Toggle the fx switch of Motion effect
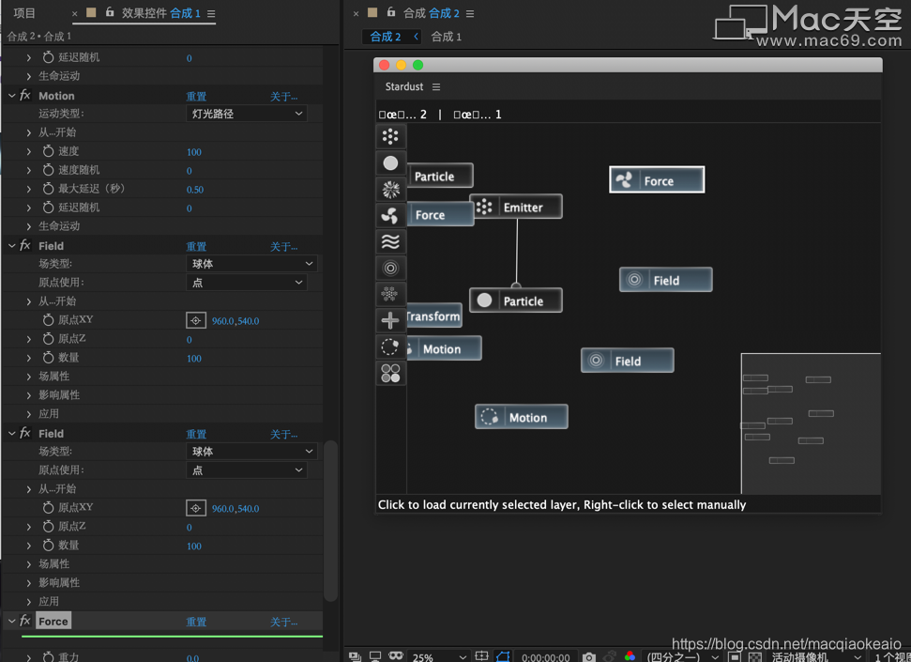Viewport: 911px width, 662px height. [25, 96]
